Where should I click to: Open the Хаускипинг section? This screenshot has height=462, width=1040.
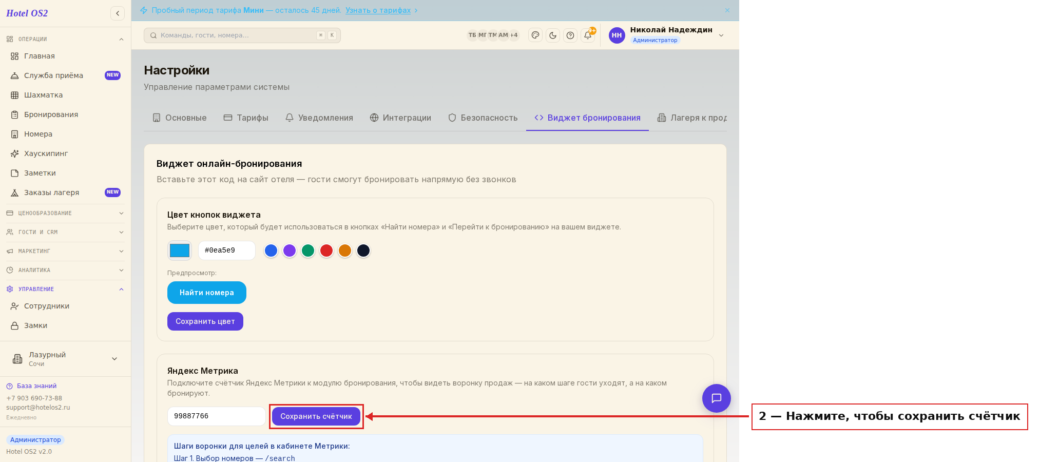coord(65,153)
